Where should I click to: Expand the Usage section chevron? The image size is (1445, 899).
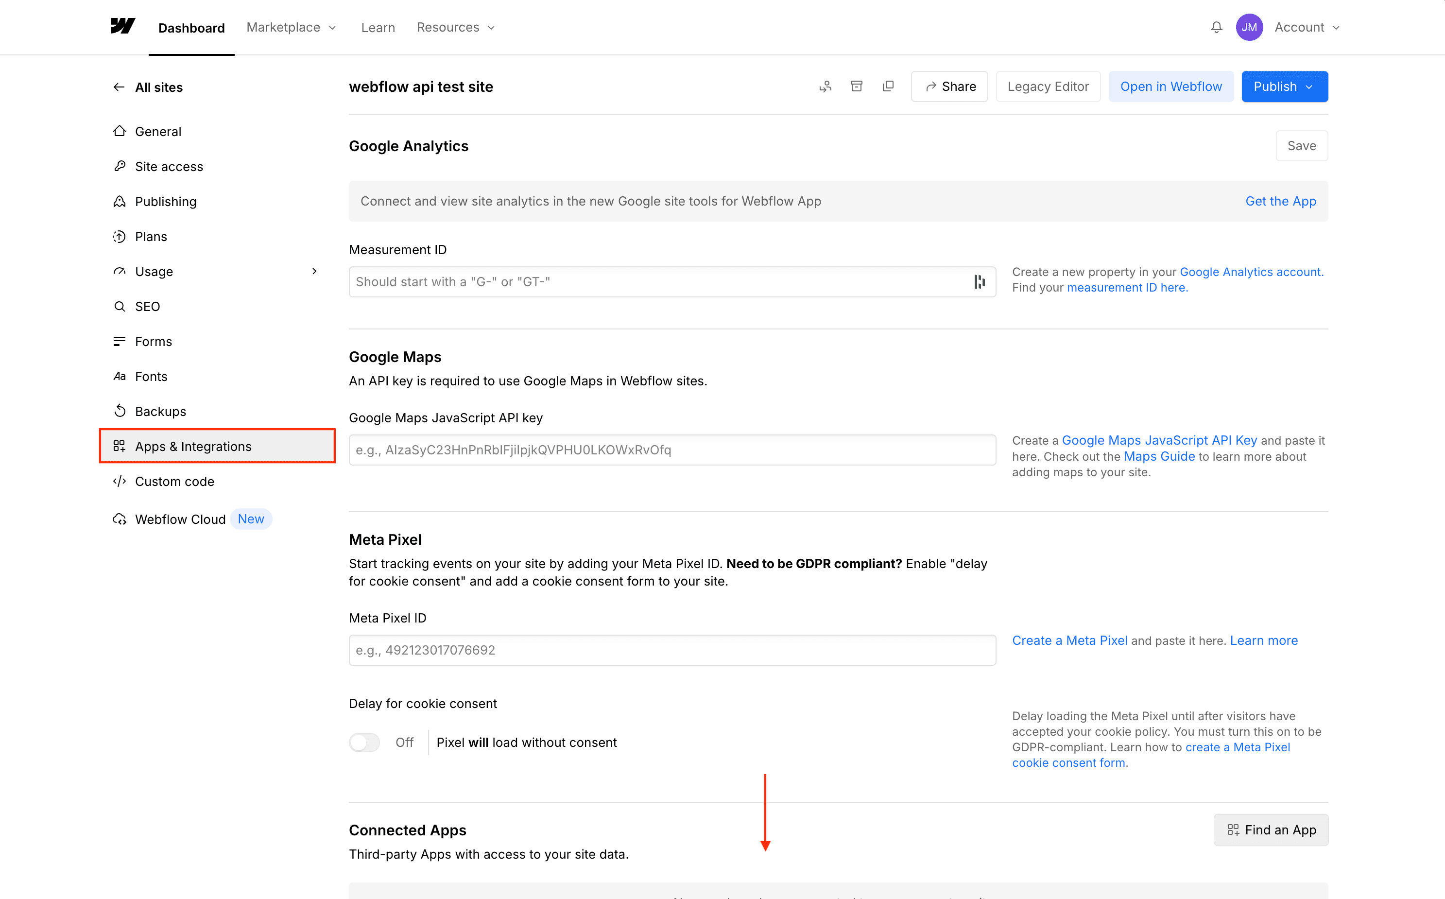pos(314,271)
